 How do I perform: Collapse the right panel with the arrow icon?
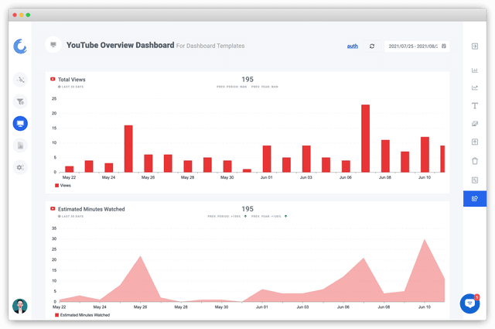(475, 46)
